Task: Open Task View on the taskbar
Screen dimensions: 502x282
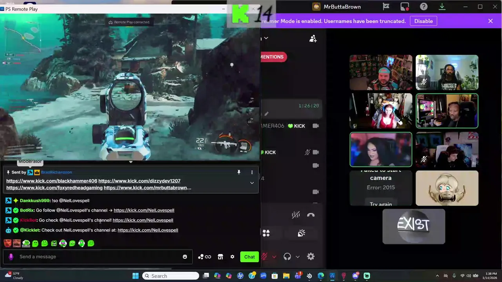Action: [x=206, y=276]
